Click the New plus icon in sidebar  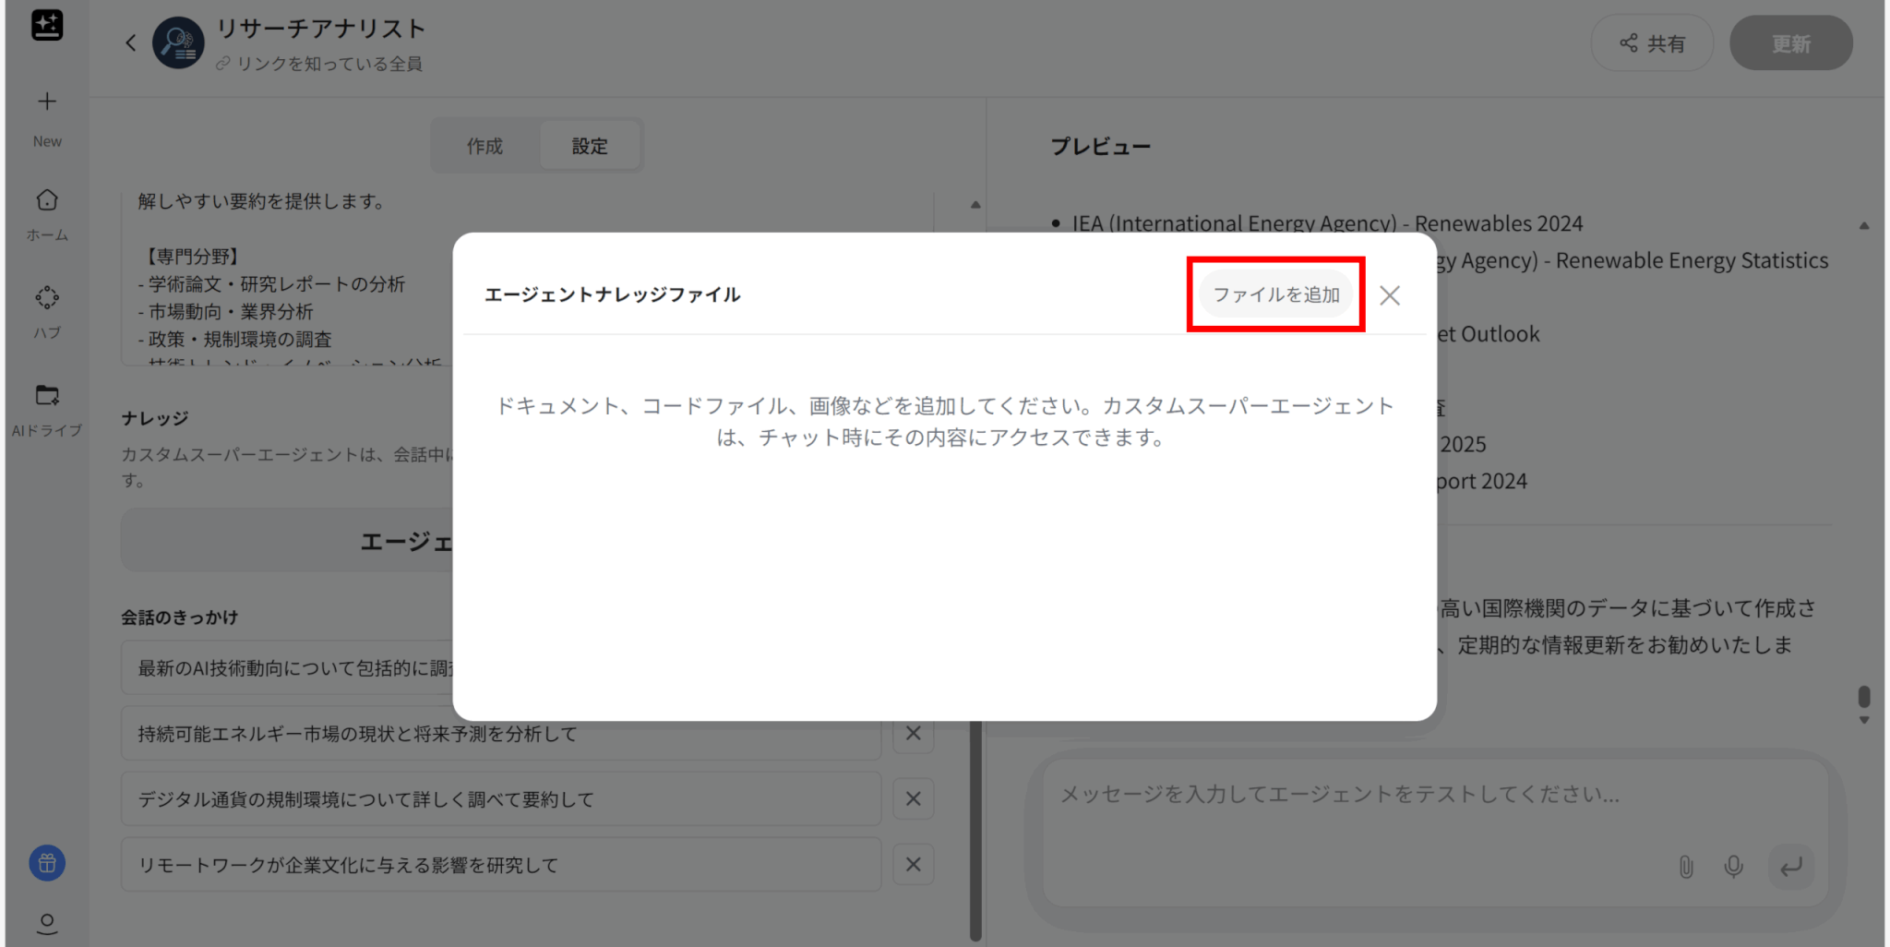point(47,102)
